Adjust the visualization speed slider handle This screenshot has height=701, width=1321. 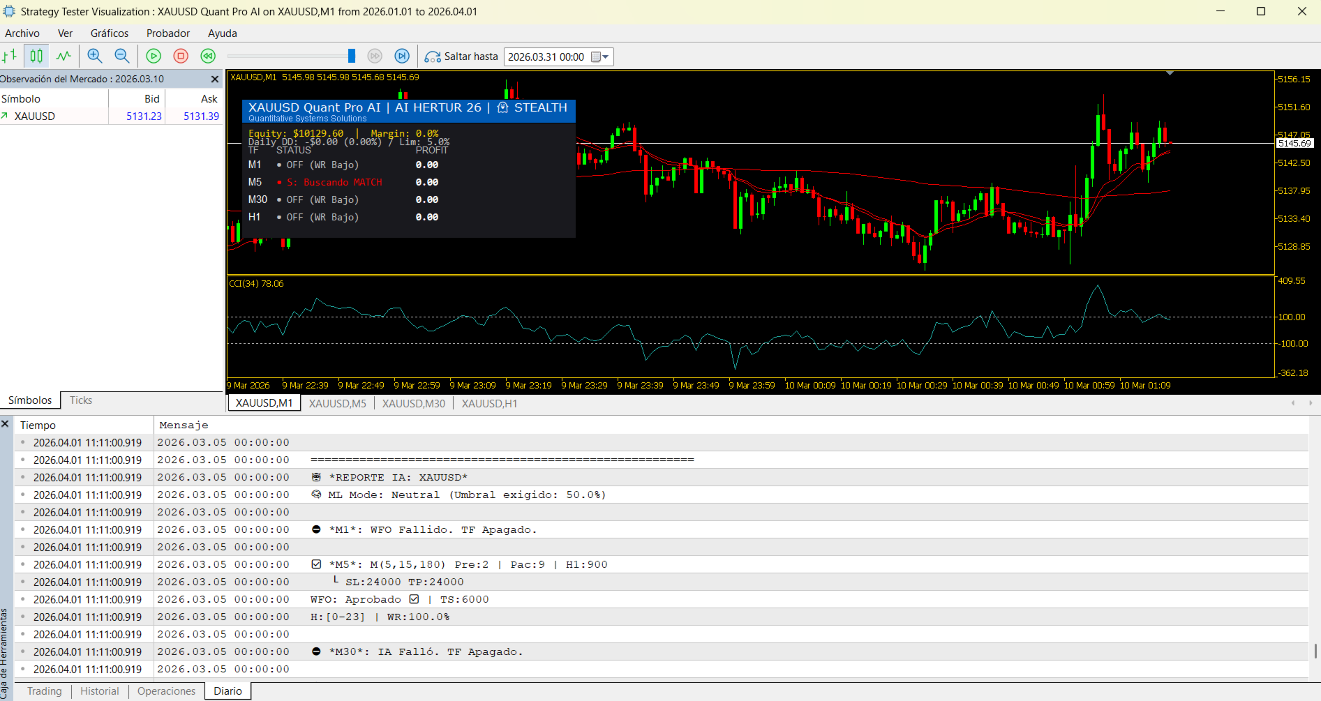(x=352, y=56)
